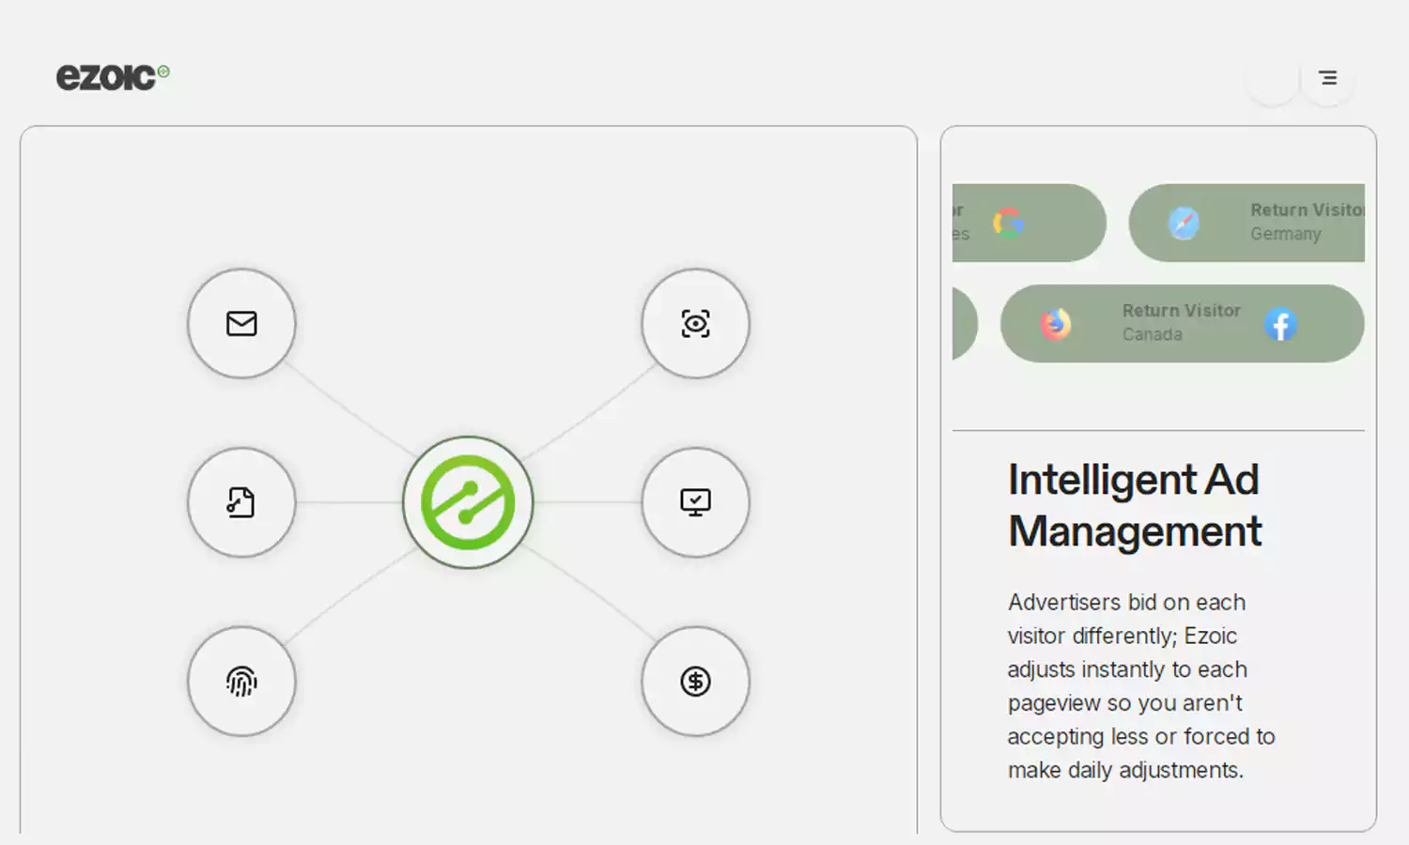Click the Safari compass browser icon
This screenshot has width=1409, height=845.
tap(1184, 223)
